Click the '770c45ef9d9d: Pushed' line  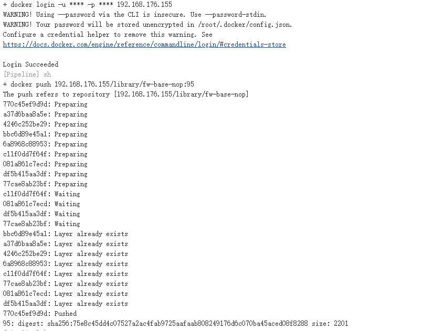click(x=40, y=314)
